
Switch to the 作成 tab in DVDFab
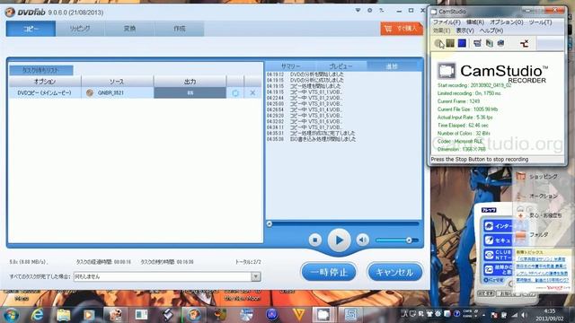coord(180,29)
